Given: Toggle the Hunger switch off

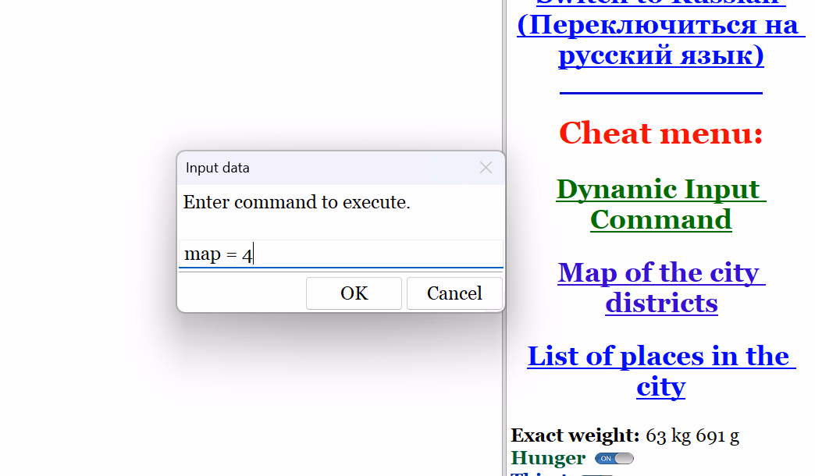Looking at the screenshot, I should pos(614,458).
